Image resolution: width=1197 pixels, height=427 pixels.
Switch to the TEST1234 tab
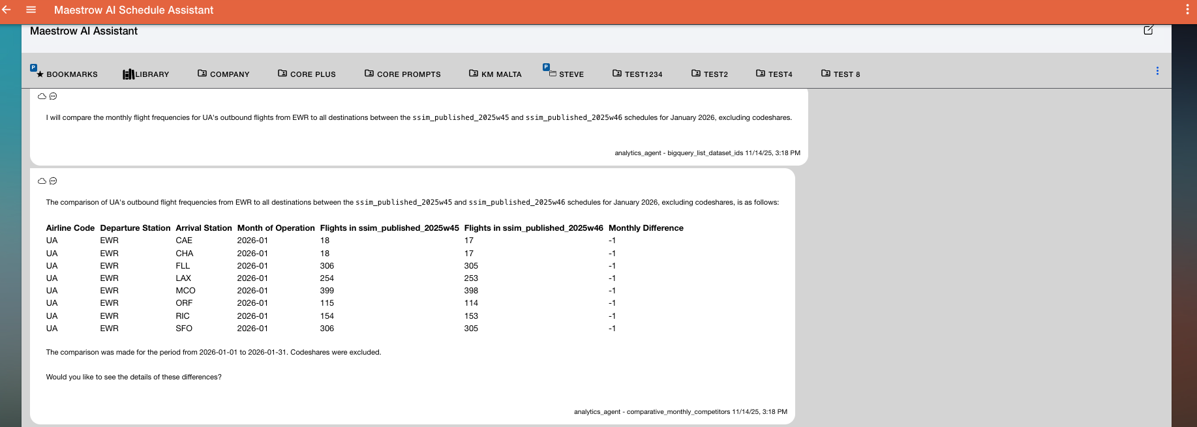637,74
